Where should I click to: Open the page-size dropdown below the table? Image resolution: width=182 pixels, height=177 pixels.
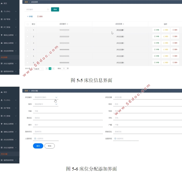pos(38,69)
